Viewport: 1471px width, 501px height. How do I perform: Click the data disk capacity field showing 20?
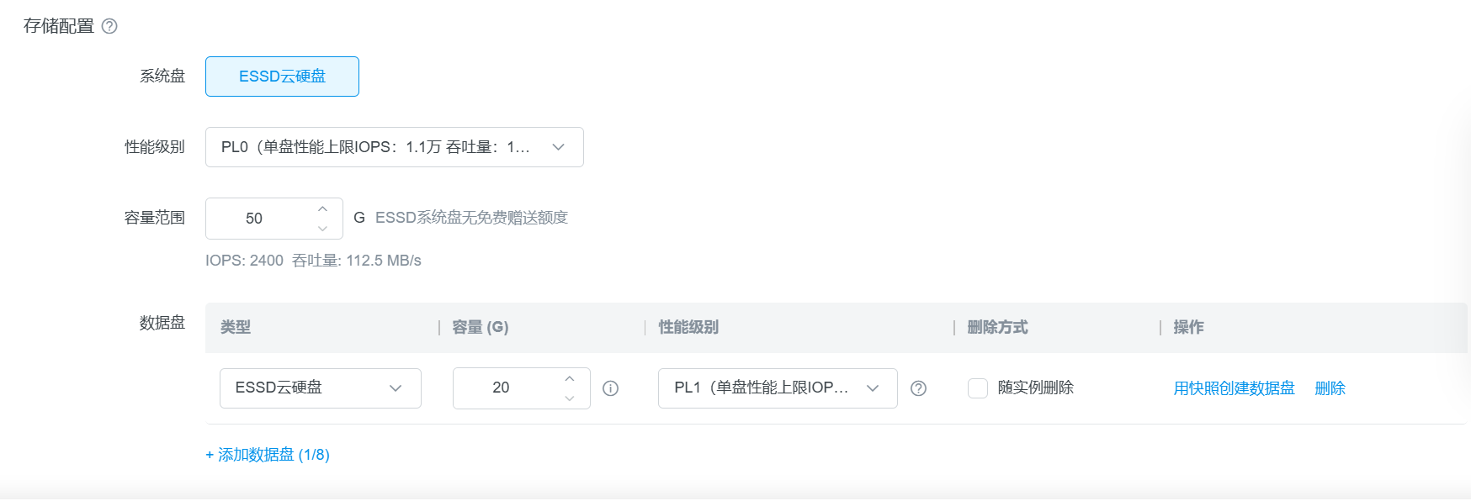coord(502,388)
